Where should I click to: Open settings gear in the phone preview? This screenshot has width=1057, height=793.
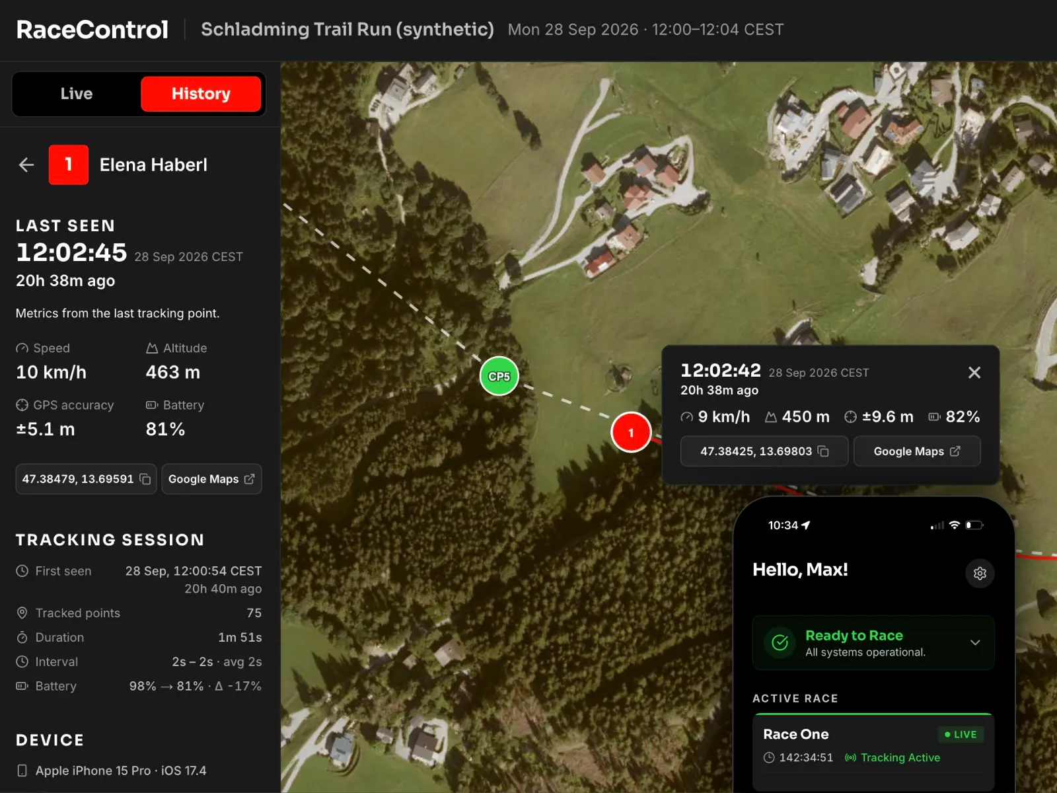pos(980,573)
